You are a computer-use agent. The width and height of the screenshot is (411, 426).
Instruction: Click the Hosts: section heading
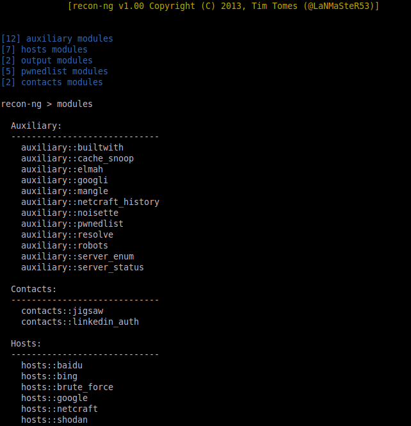coord(26,343)
